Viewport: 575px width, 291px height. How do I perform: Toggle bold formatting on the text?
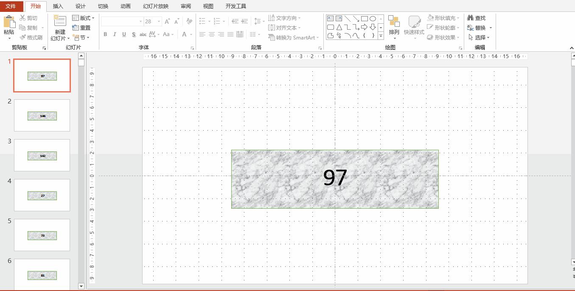[x=105, y=34]
